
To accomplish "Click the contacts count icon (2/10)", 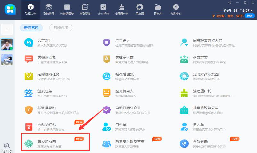I will (7, 146).
